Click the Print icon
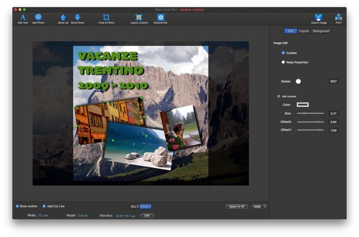This screenshot has height=237, width=359. (x=338, y=17)
